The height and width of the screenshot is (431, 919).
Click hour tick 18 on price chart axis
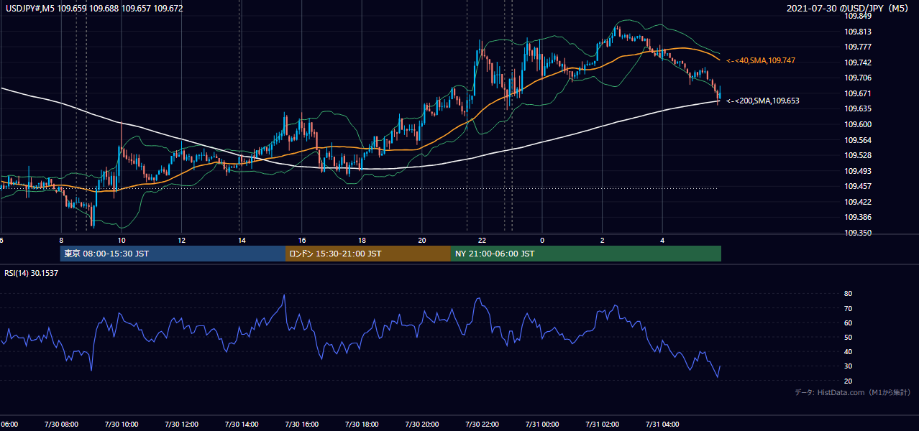click(362, 241)
